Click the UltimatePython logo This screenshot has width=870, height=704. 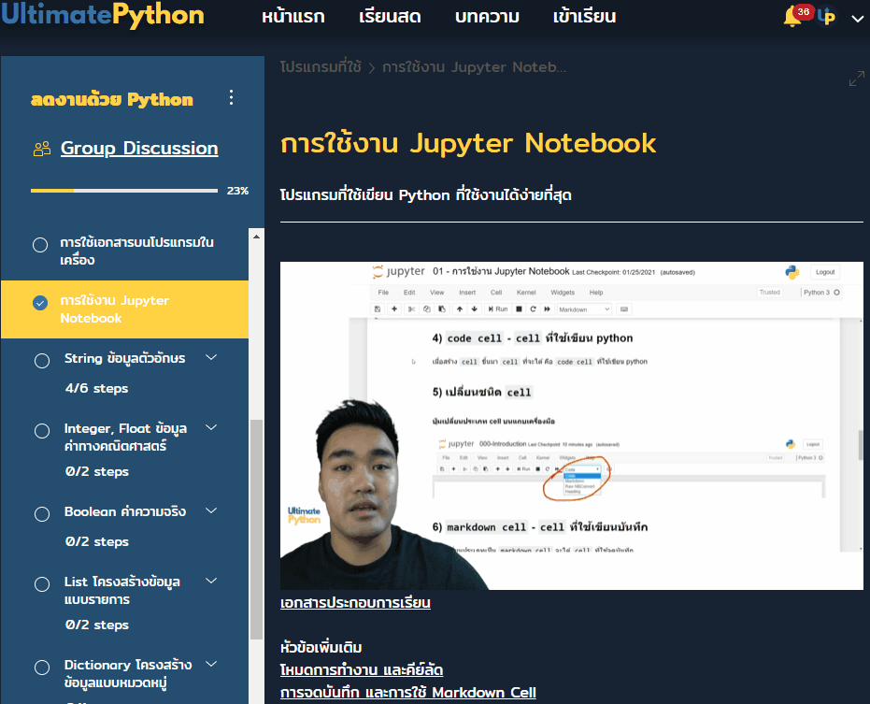click(103, 15)
